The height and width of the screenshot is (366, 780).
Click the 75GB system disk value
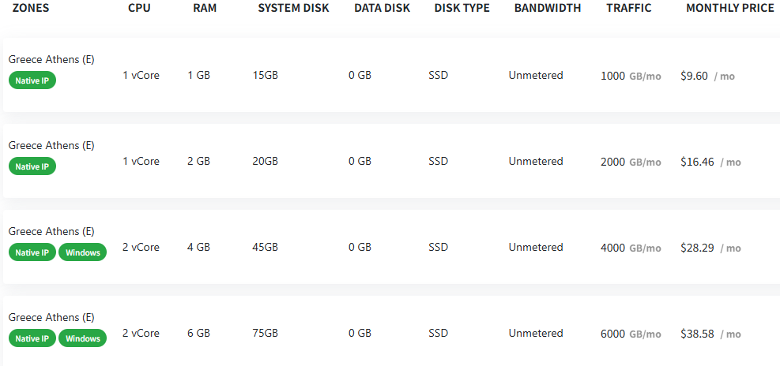pos(265,334)
